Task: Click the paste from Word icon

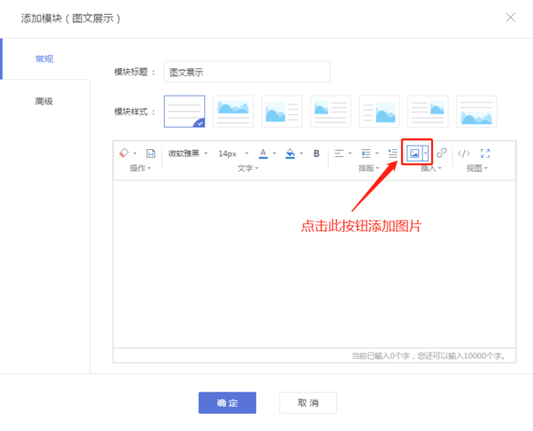Action: click(151, 153)
